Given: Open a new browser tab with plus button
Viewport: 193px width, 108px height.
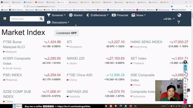Looking at the screenshot, I should pyautogui.click(x=173, y=2).
